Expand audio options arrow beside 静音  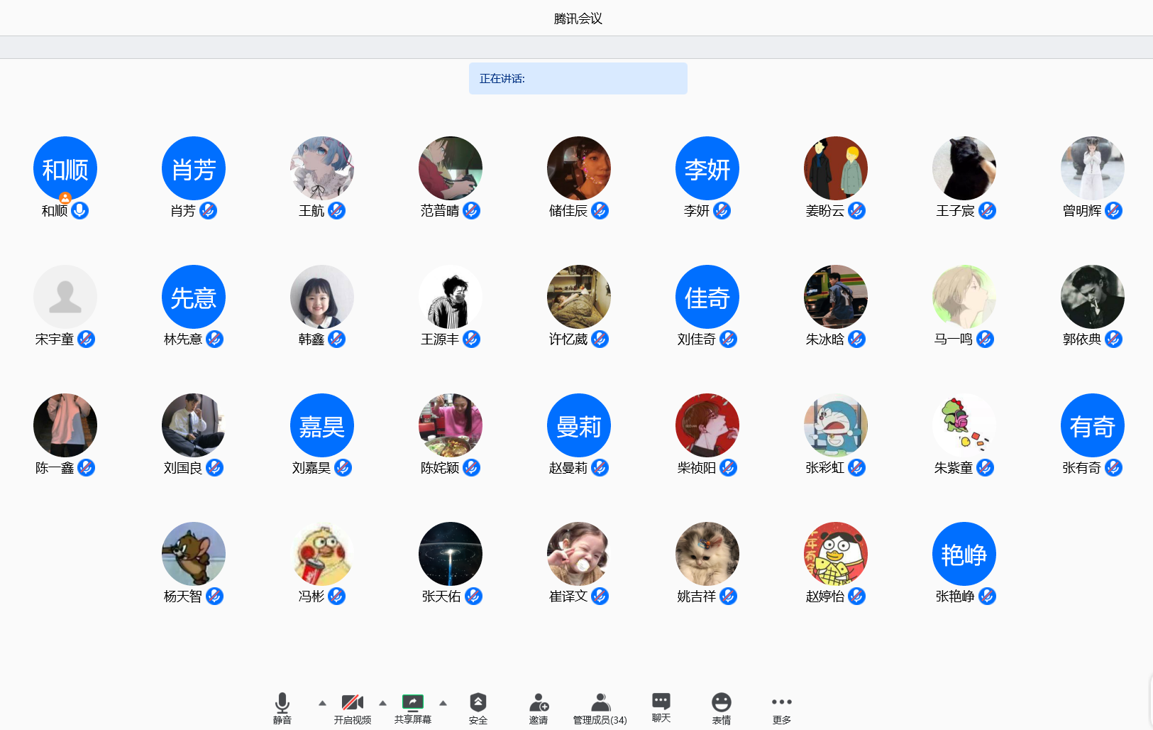pos(322,703)
